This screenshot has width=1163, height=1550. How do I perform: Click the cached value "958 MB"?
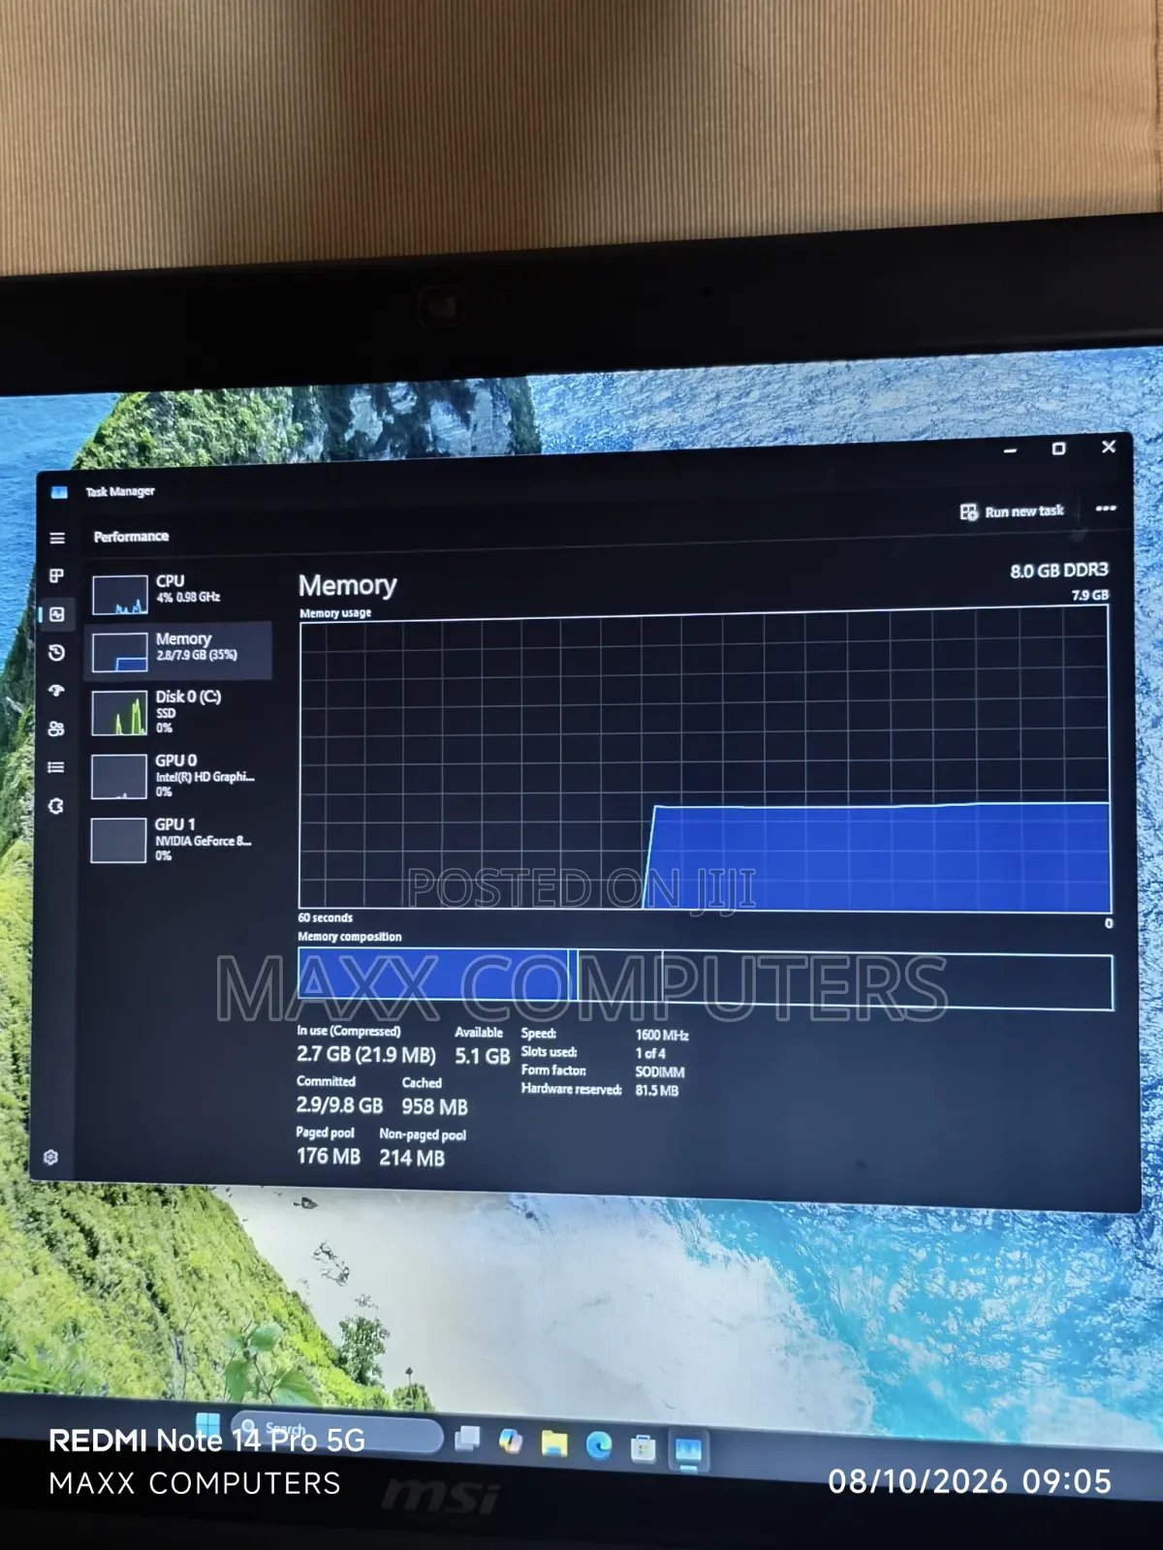click(x=434, y=1106)
